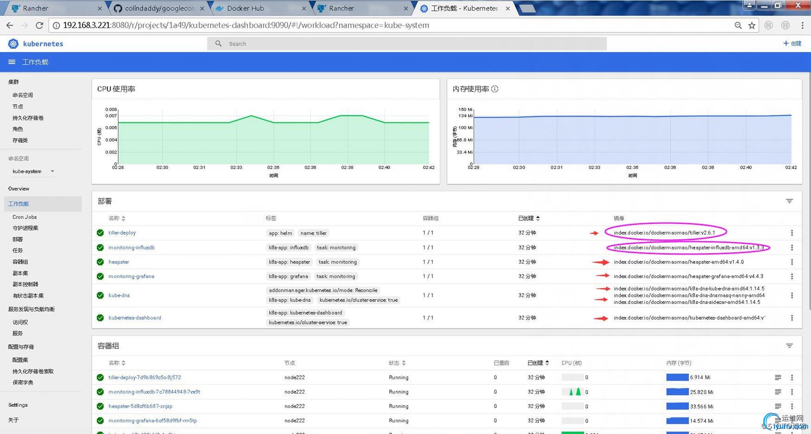Click CPU spark graph of monitoring-influxdb pod
The height and width of the screenshot is (434, 811).
(x=572, y=392)
